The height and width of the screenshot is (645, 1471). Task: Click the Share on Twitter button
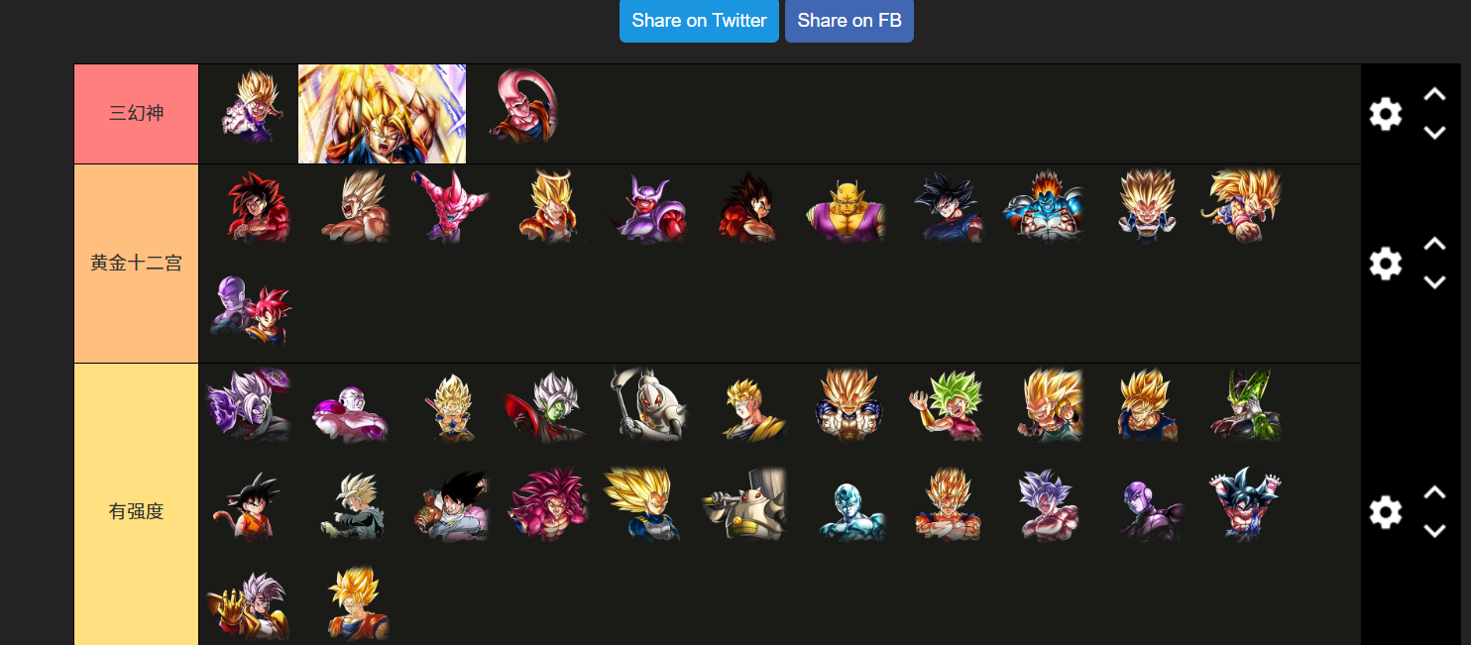(699, 21)
